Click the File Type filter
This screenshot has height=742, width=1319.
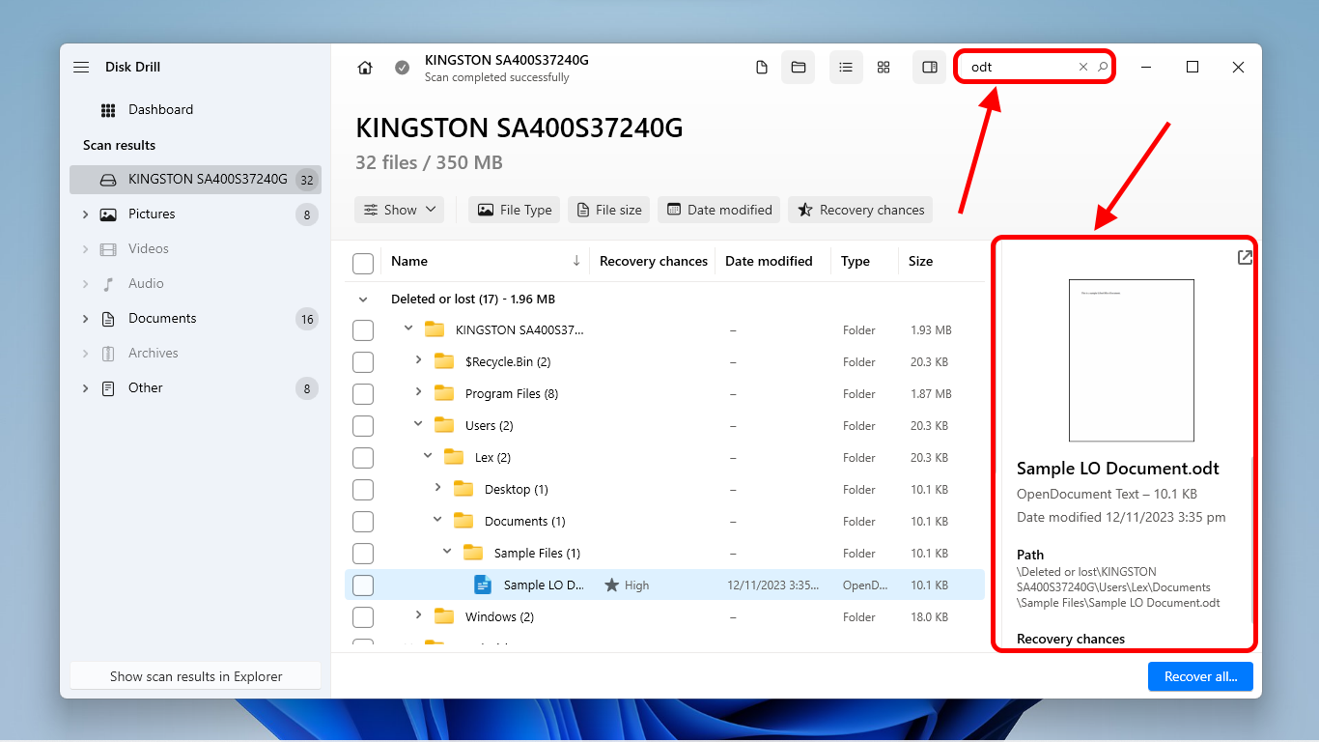(515, 210)
